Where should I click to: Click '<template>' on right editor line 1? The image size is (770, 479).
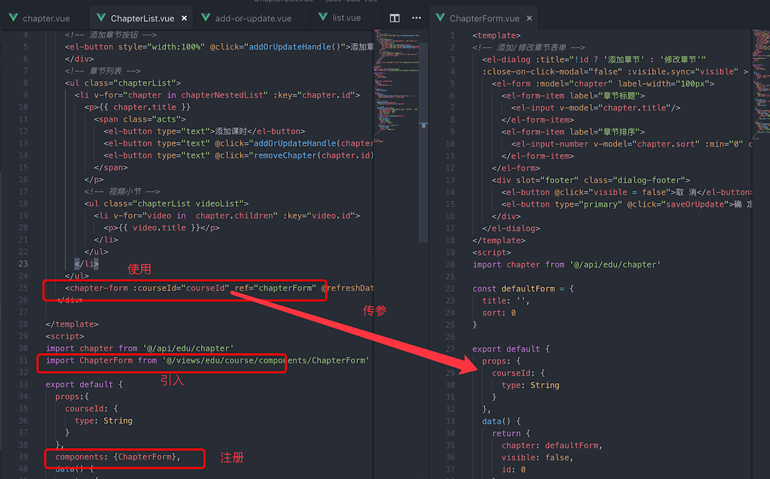(497, 36)
